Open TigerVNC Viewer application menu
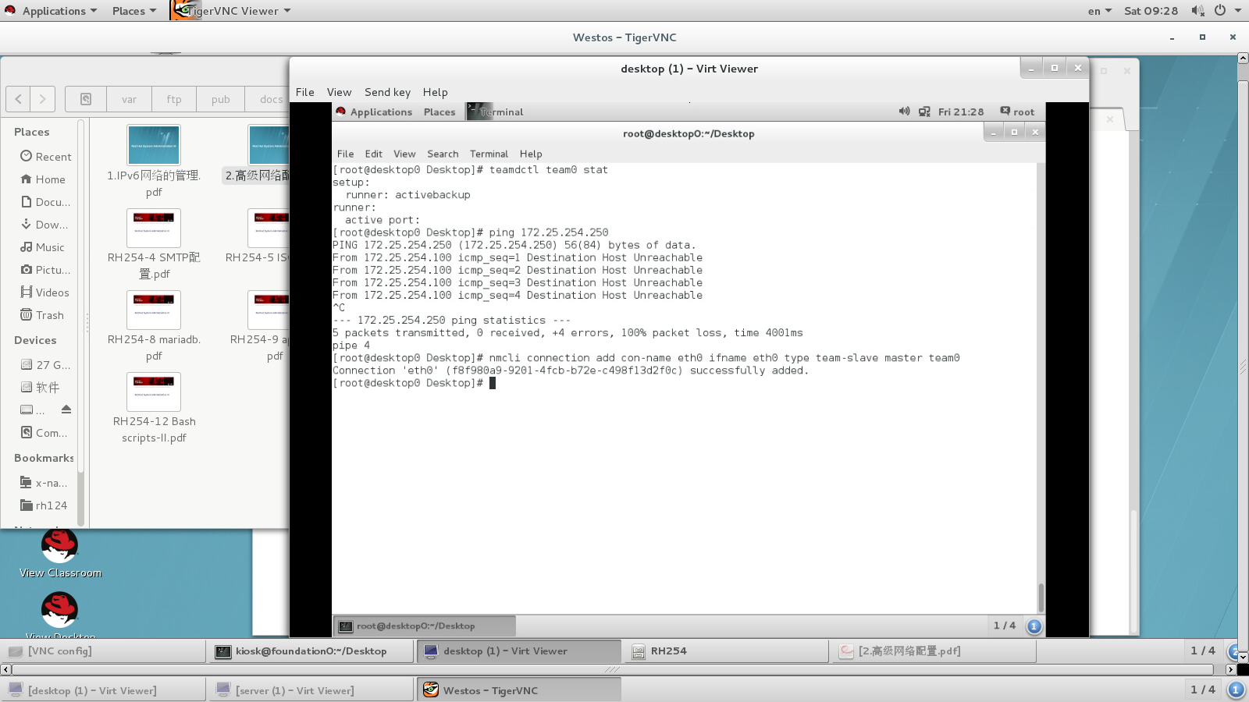Screen dimensions: 1249x702 click(x=232, y=11)
